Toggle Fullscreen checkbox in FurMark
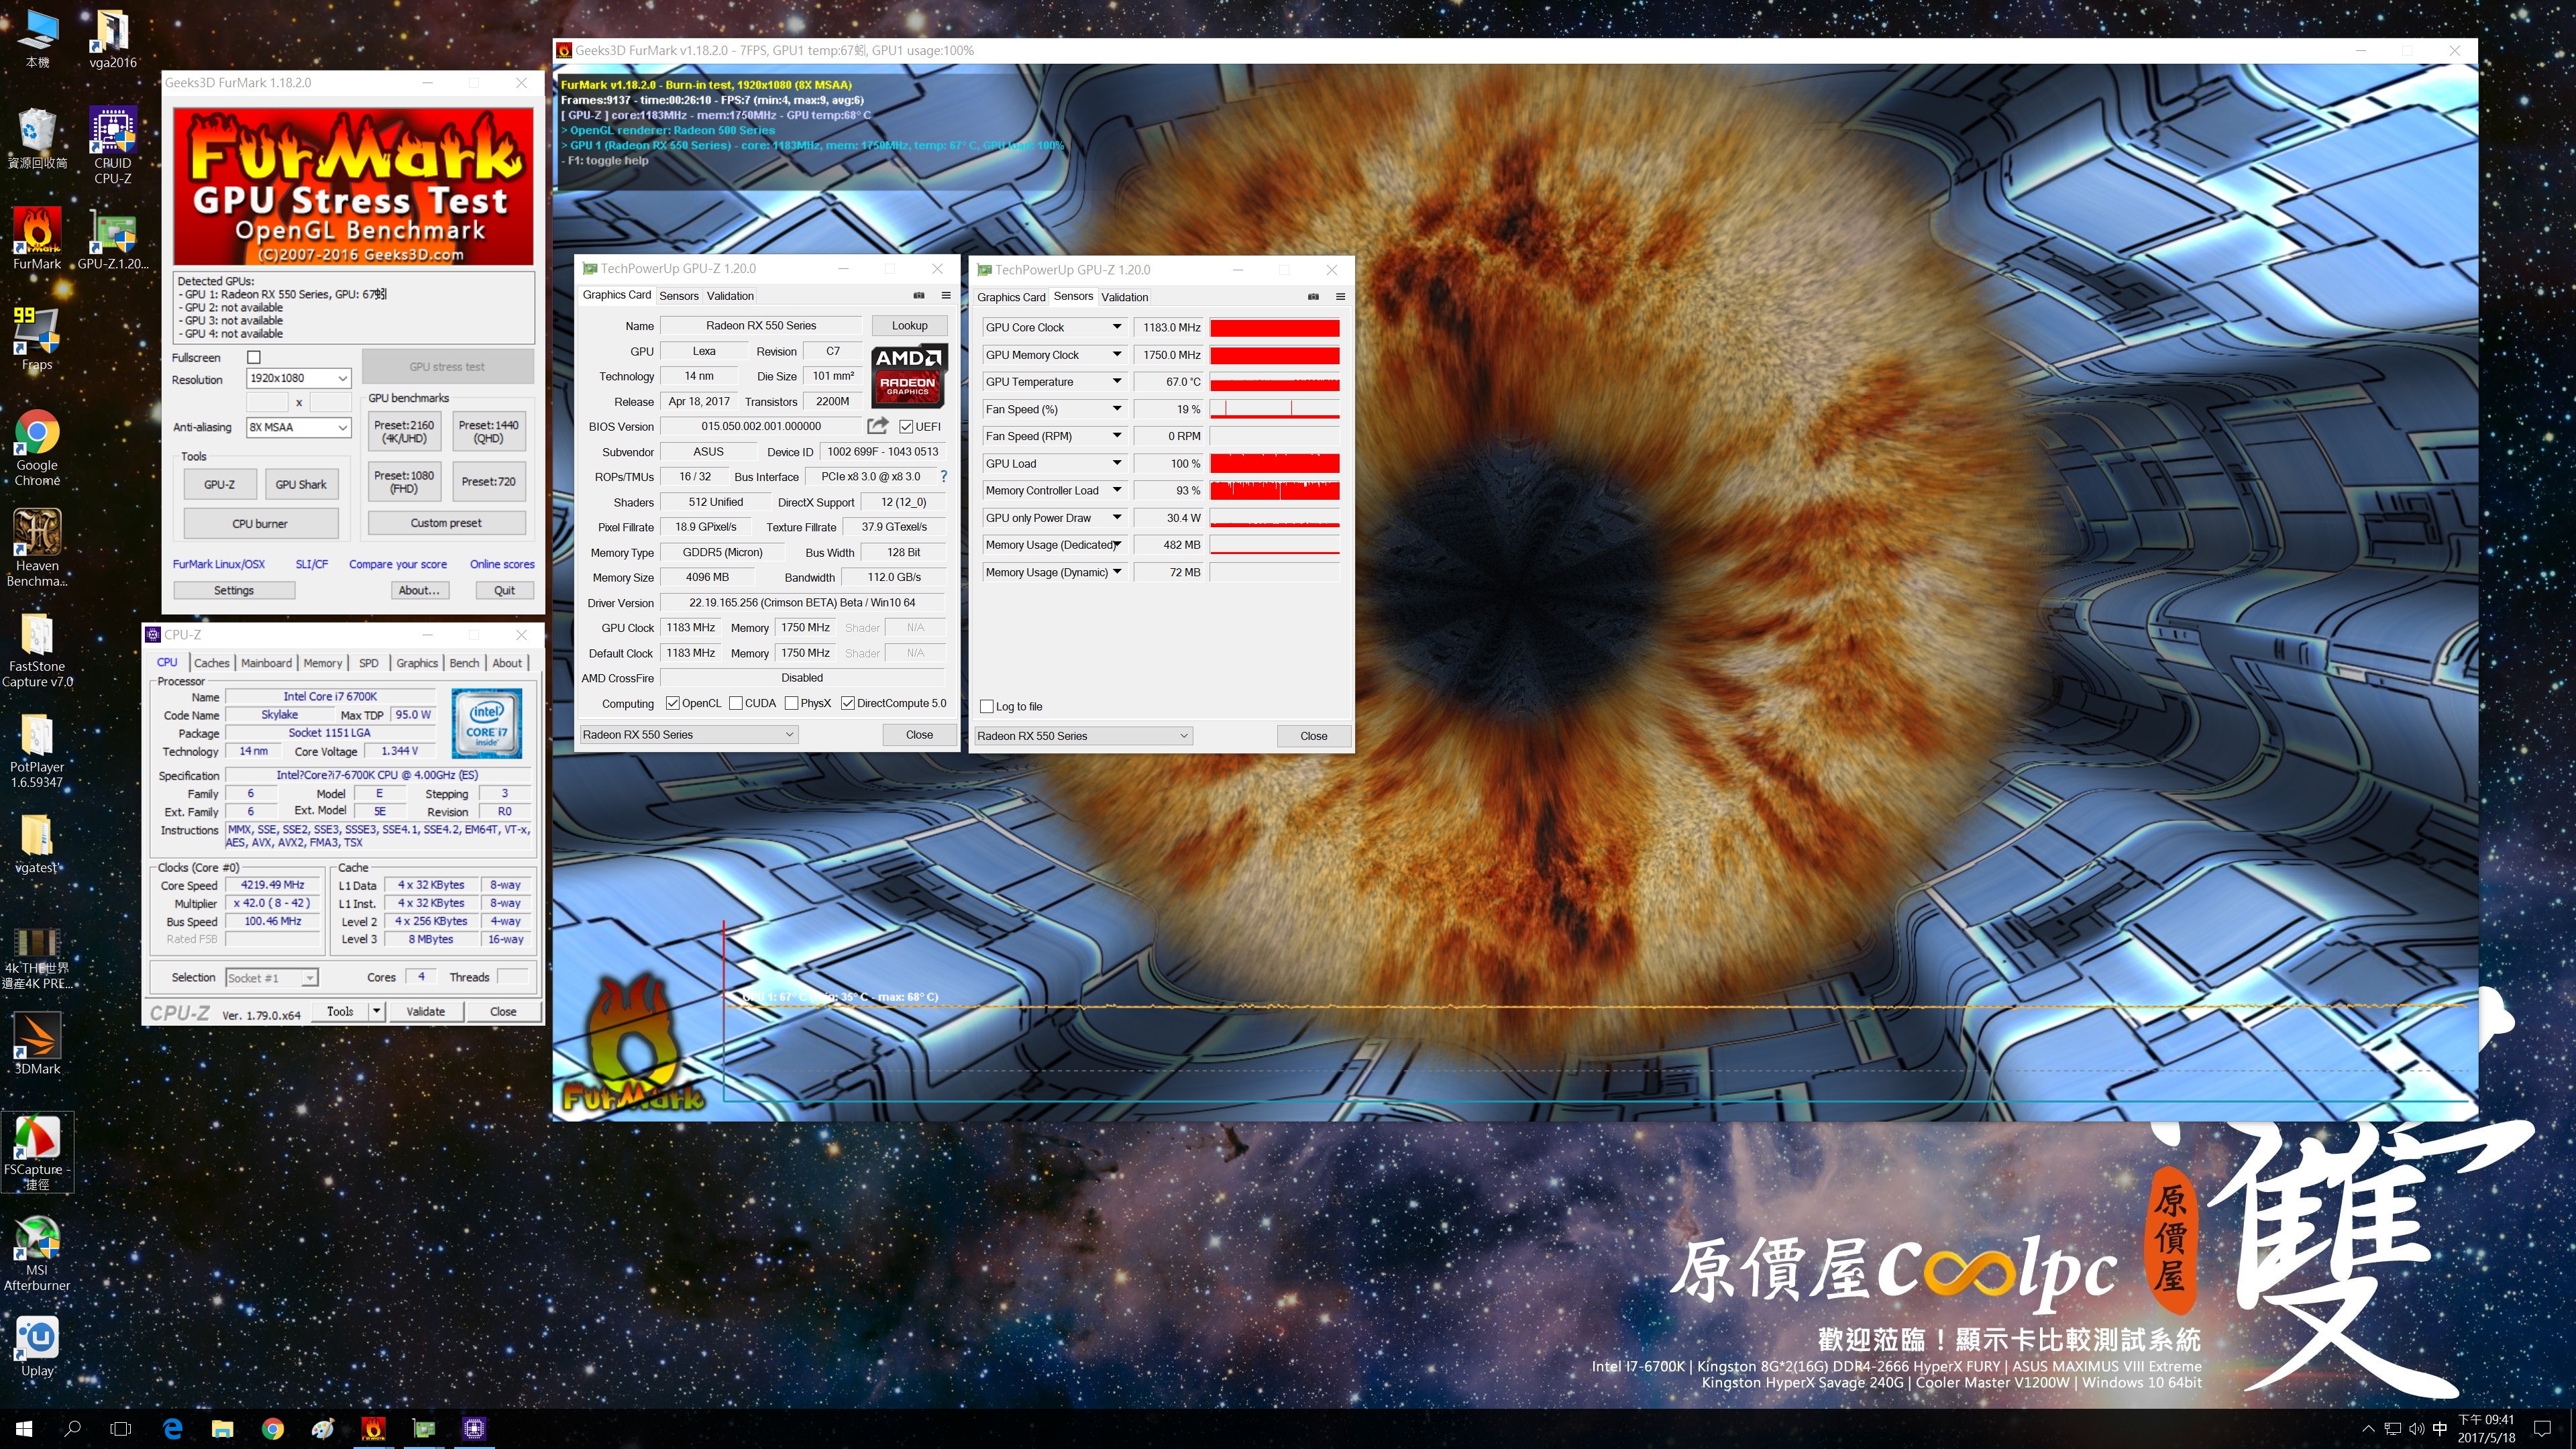The image size is (2576, 1449). (254, 357)
